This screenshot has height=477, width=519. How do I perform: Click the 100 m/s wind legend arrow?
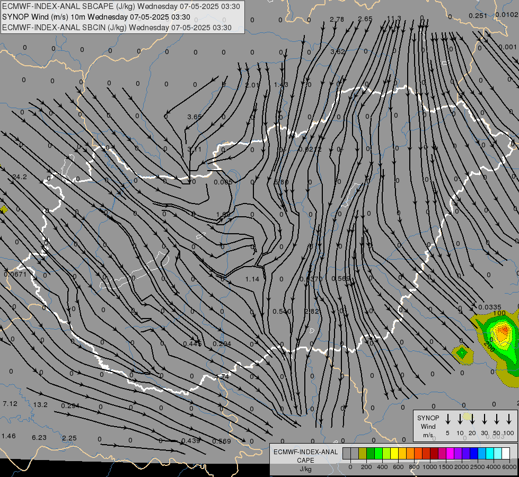pos(509,419)
